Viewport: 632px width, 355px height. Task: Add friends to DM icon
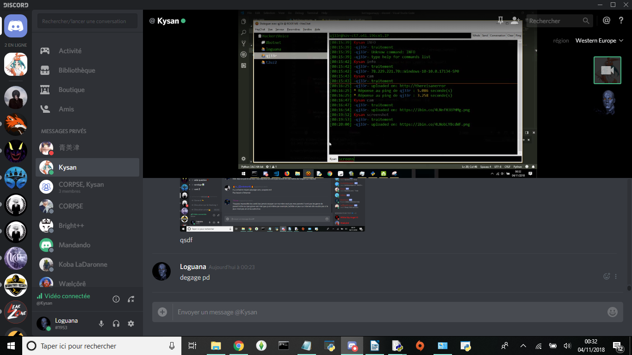(515, 21)
